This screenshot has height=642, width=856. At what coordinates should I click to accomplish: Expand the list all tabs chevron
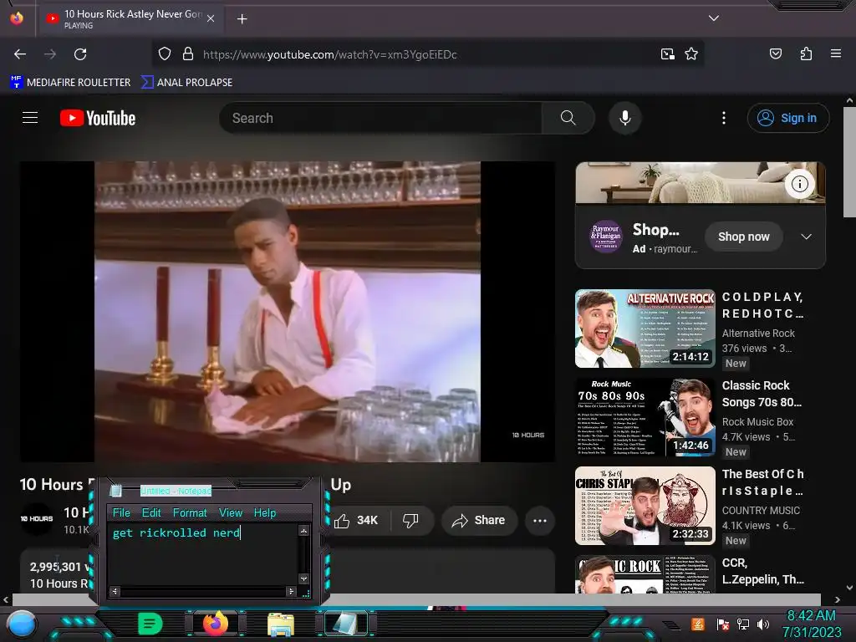714,18
